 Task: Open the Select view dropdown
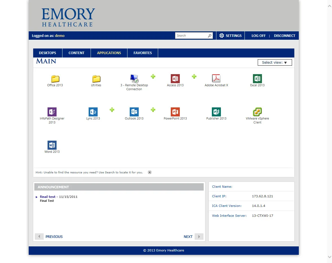pyautogui.click(x=275, y=62)
